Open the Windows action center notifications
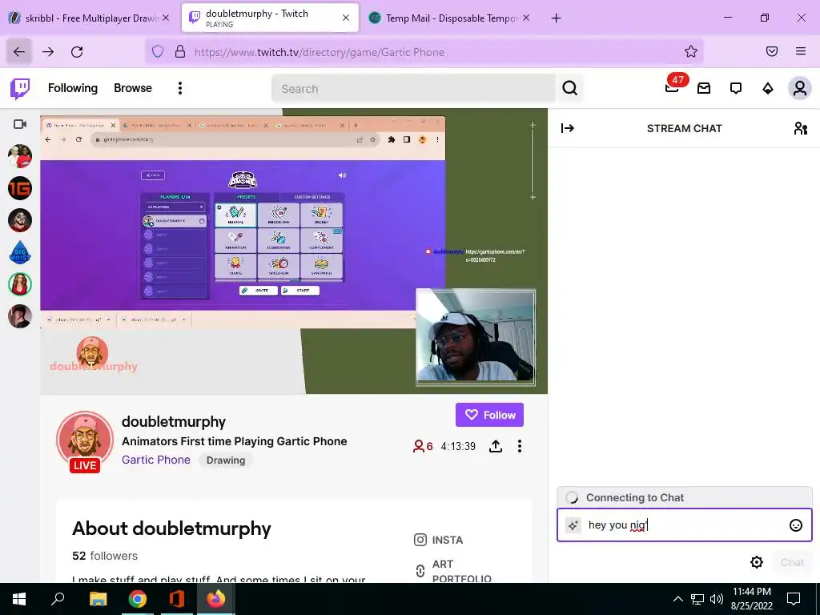The image size is (820, 615). coord(794,599)
